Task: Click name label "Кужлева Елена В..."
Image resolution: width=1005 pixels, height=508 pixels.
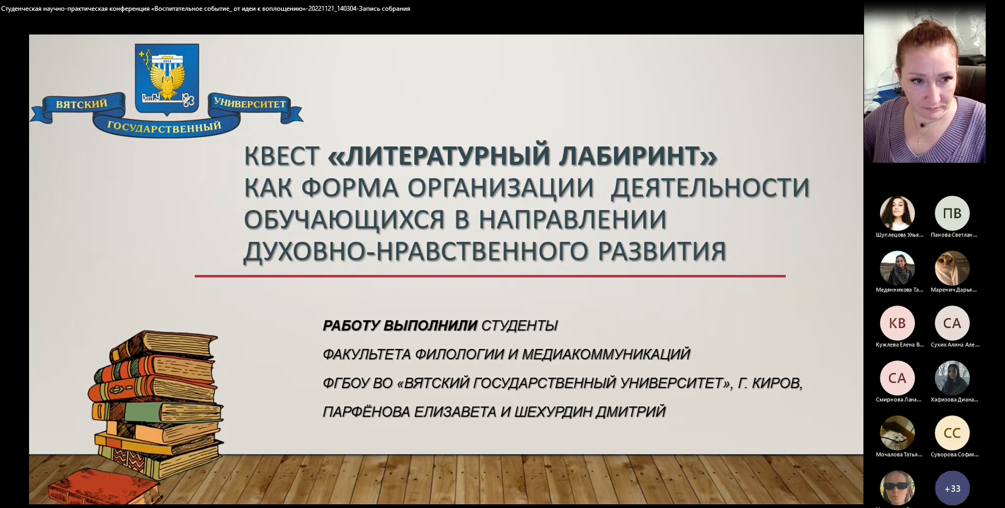Action: click(x=899, y=345)
